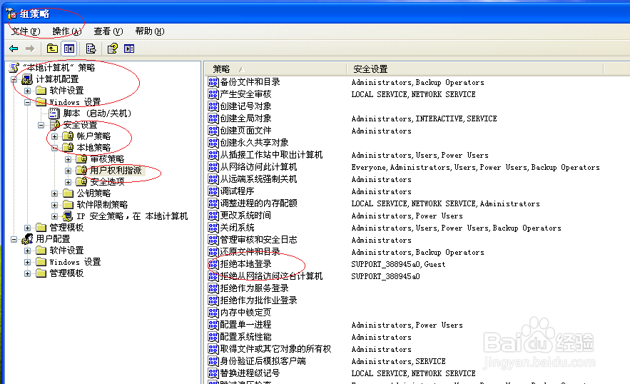Expand the 帐户策略 node

coord(55,136)
